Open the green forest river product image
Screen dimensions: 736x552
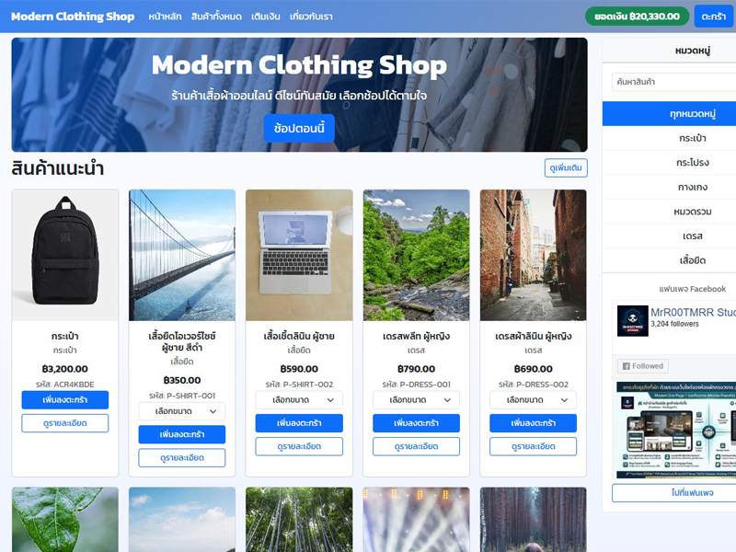(417, 256)
